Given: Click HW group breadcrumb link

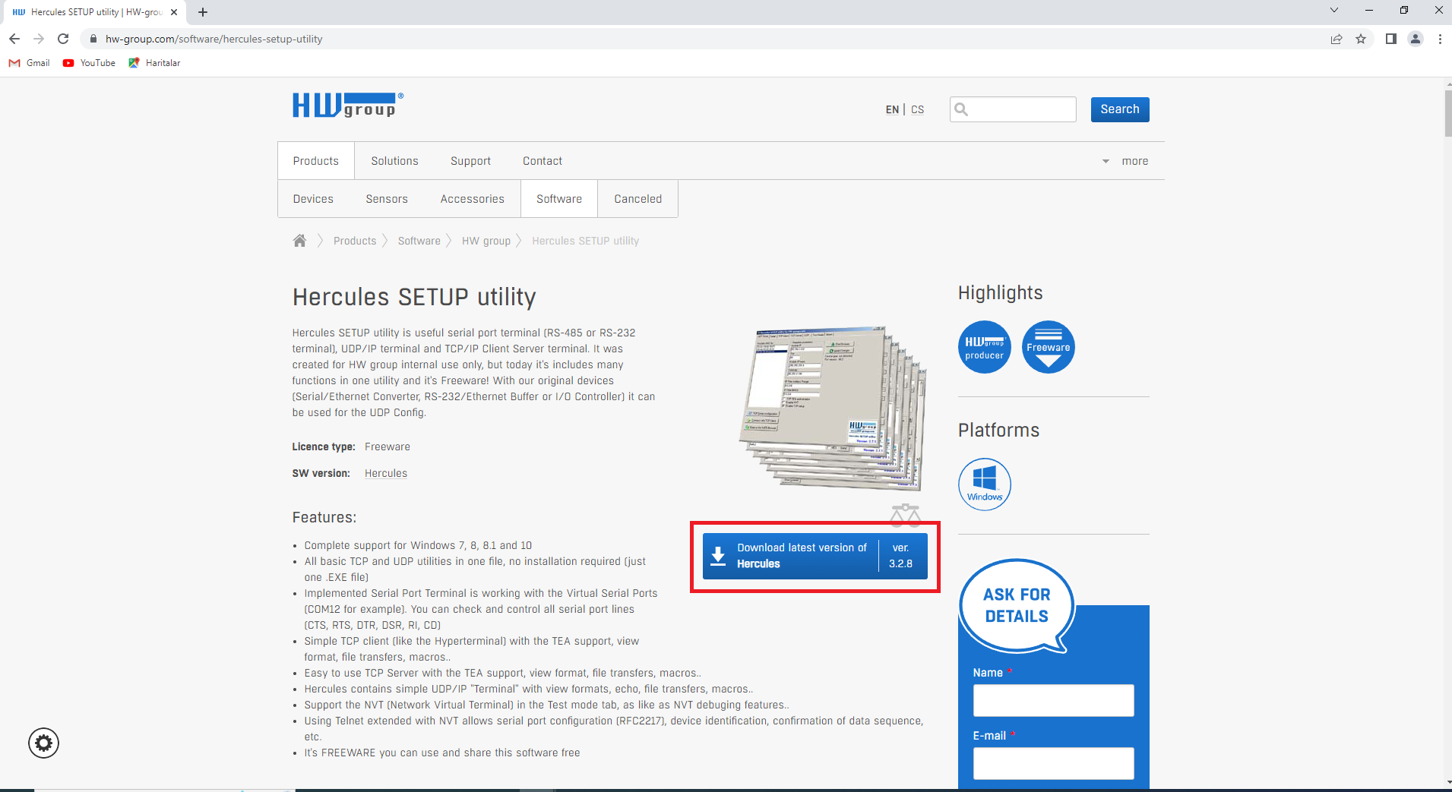Looking at the screenshot, I should coord(486,241).
